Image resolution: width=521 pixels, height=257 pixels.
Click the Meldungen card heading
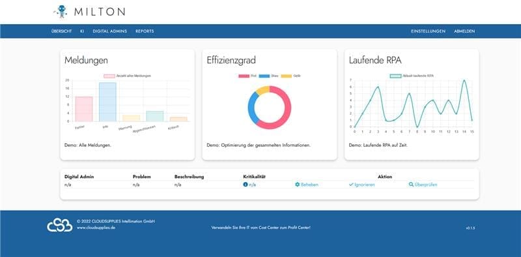point(86,60)
